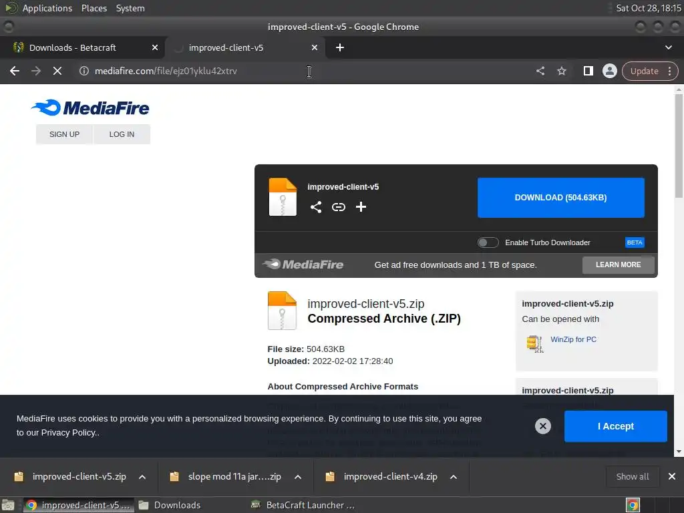Click the clock Sat Oct 28 18:15

(648, 8)
